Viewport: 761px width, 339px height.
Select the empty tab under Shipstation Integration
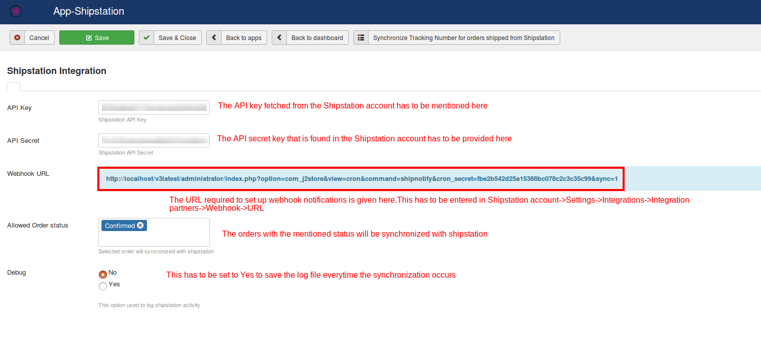click(14, 87)
